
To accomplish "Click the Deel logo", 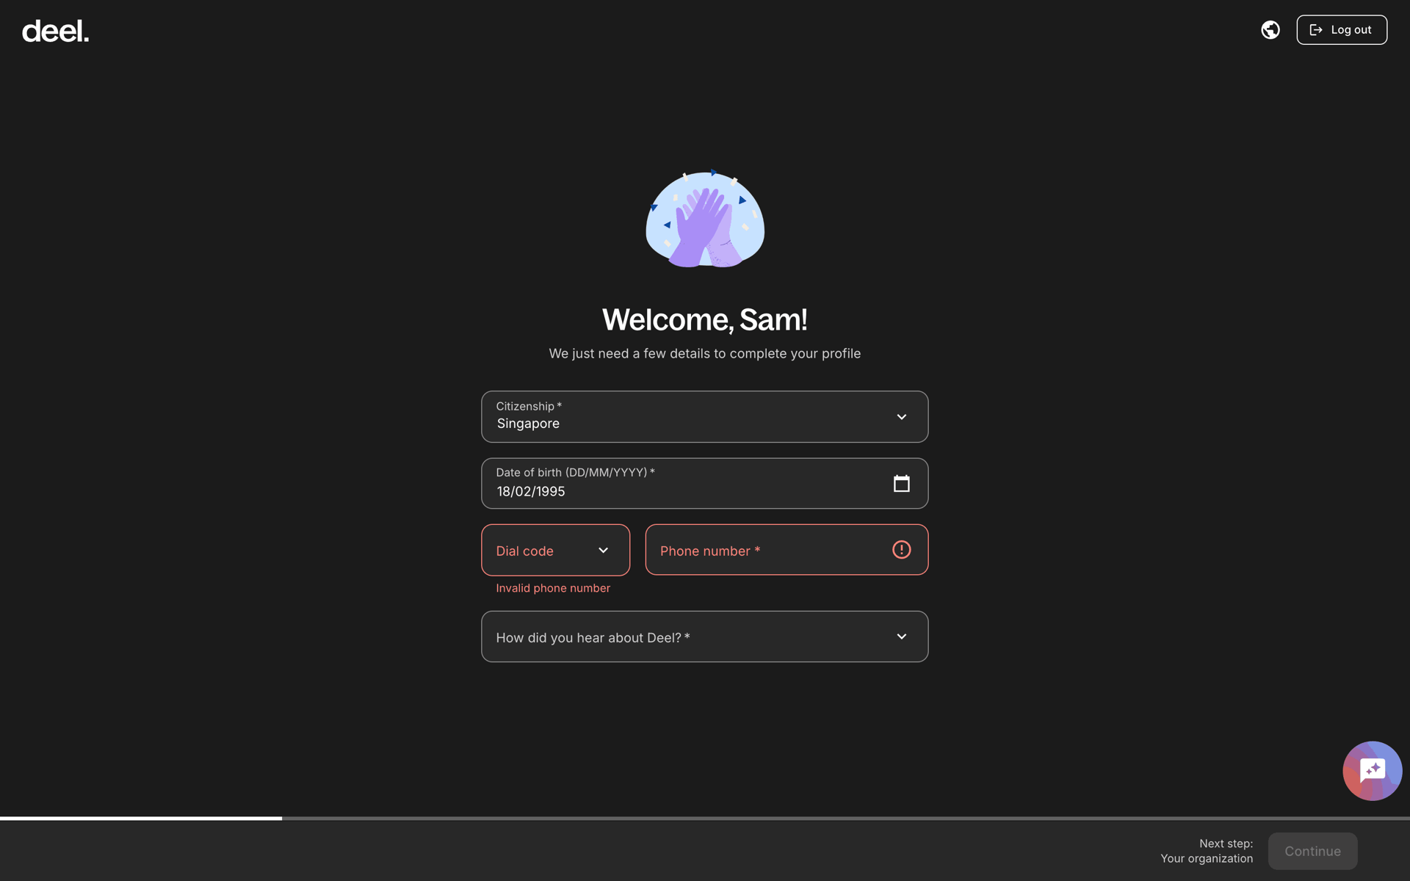I will tap(55, 31).
